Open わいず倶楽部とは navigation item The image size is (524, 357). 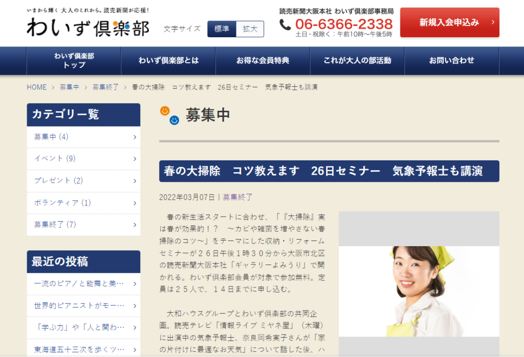pos(168,61)
